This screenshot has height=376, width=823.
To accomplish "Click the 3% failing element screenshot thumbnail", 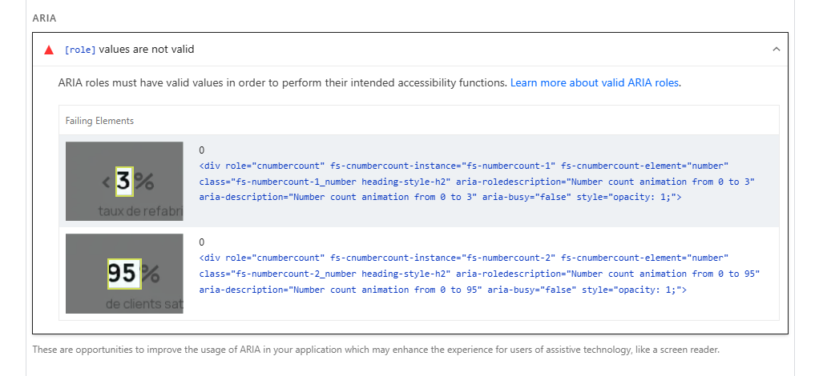I will (124, 182).
